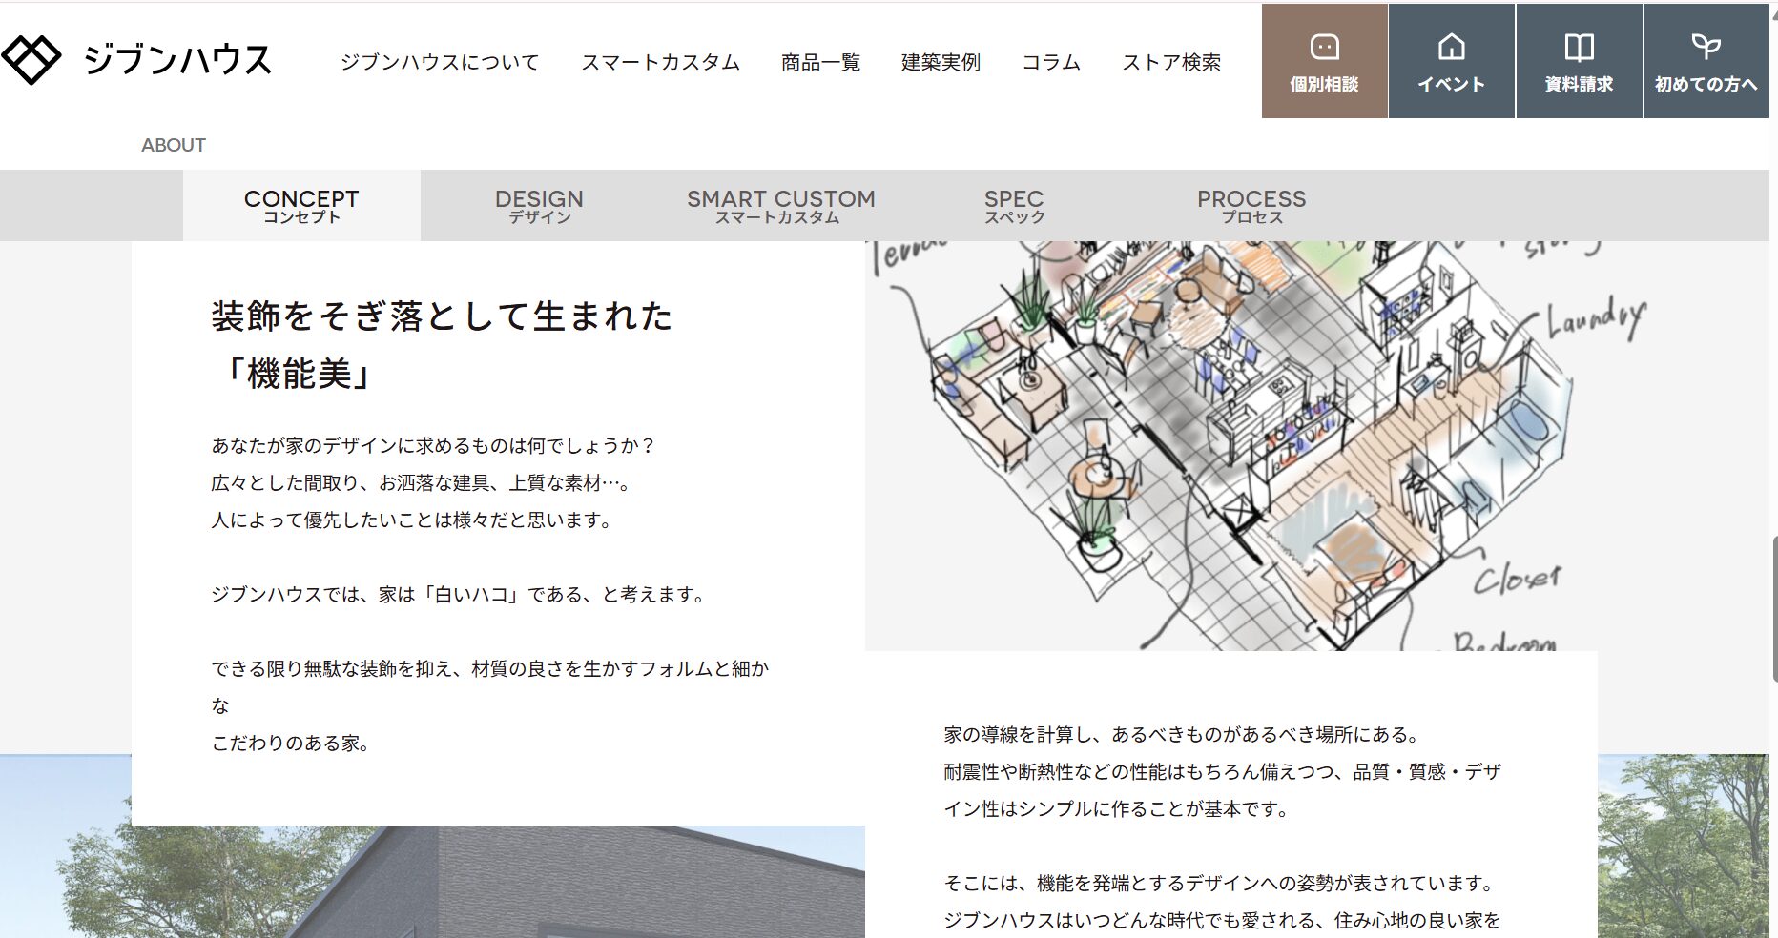Image resolution: width=1778 pixels, height=938 pixels.
Task: Open the SPEC tab
Action: point(1014,205)
